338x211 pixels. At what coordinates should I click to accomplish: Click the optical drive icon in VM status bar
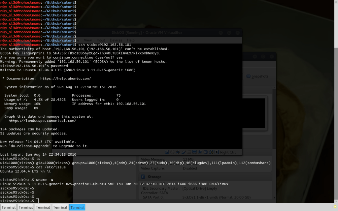(x=172, y=152)
